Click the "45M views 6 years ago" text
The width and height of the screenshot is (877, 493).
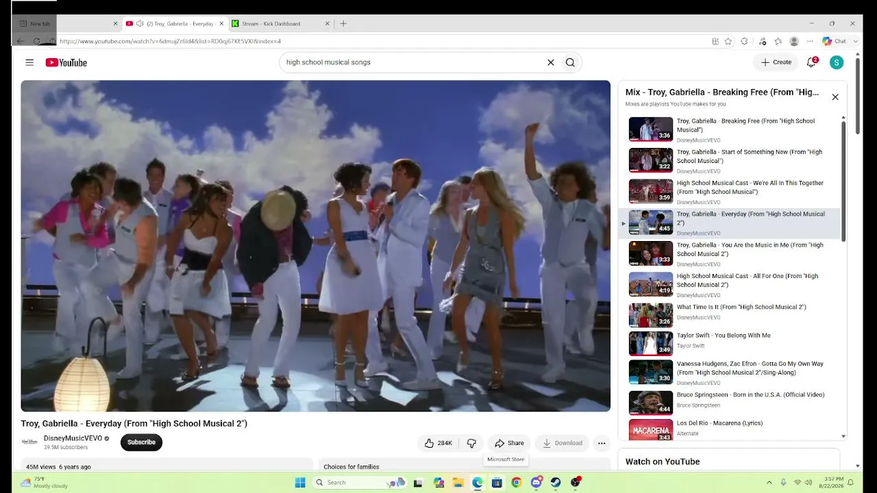[58, 467]
